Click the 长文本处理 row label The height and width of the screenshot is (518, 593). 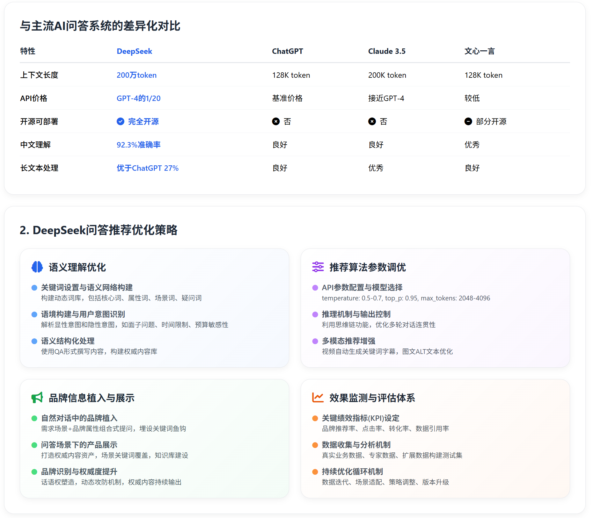pos(39,168)
